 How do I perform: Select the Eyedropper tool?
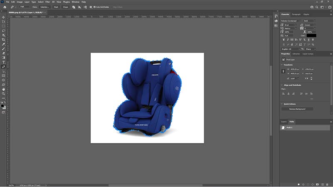[3, 44]
